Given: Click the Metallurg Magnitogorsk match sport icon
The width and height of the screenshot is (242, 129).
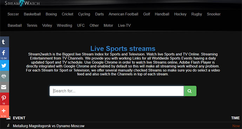Looking at the screenshot, I should 8,126.
